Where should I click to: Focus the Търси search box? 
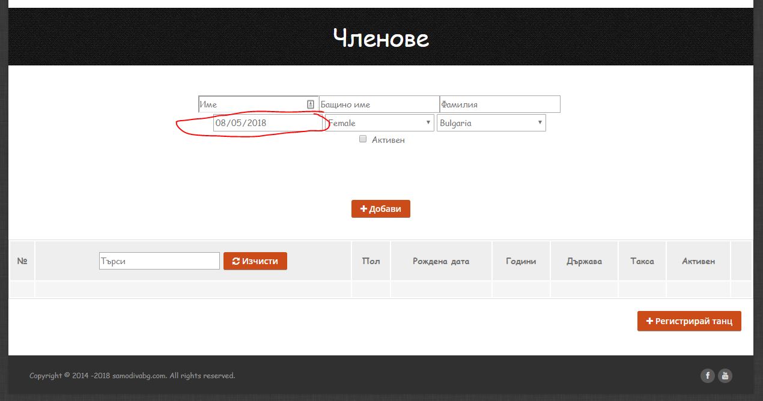tap(159, 261)
